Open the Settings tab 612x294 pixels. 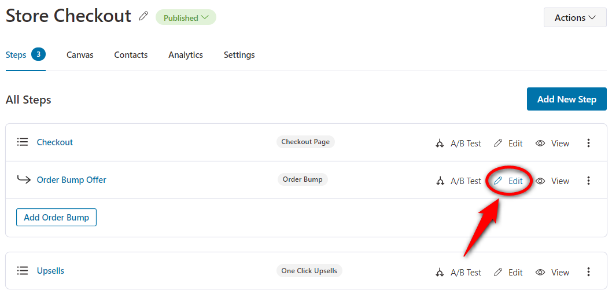(239, 55)
